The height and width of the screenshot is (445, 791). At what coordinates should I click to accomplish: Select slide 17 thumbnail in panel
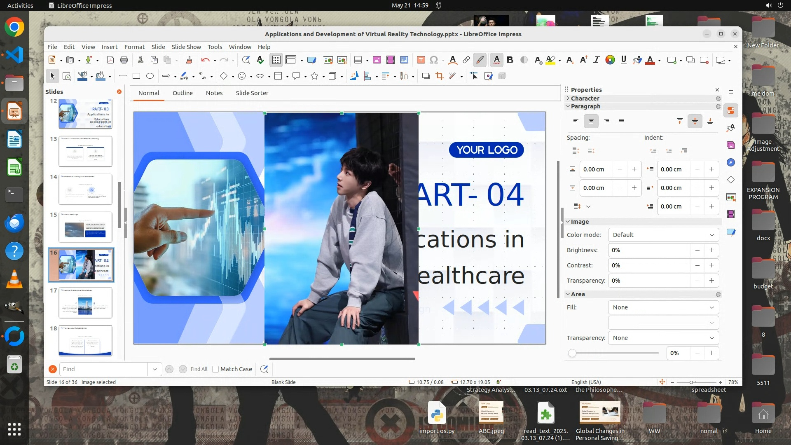(x=85, y=303)
